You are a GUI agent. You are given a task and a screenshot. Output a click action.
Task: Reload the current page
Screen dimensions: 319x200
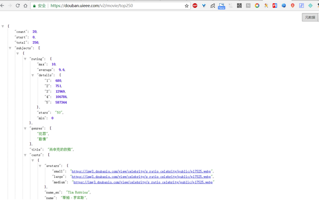coord(18,6)
